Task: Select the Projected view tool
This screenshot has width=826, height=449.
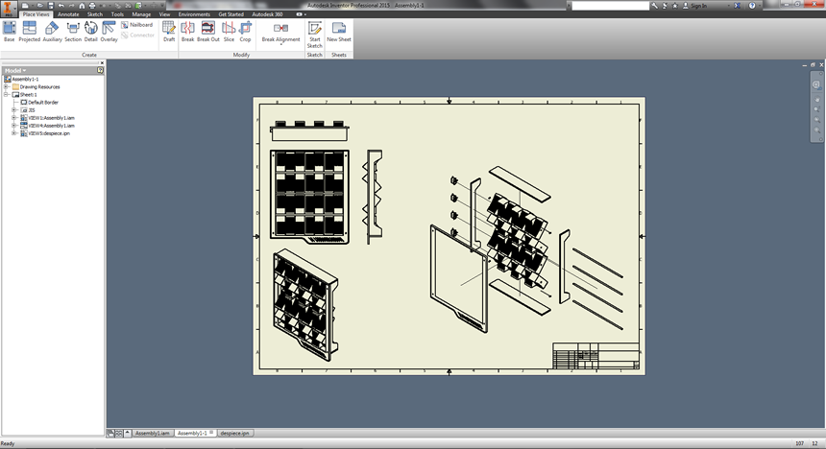Action: coord(29,32)
